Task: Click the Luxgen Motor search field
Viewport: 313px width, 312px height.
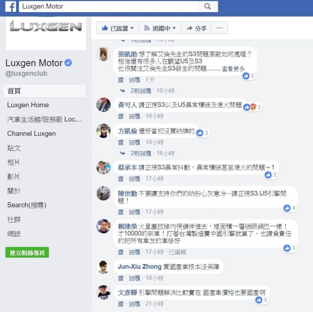Action: 108,7
